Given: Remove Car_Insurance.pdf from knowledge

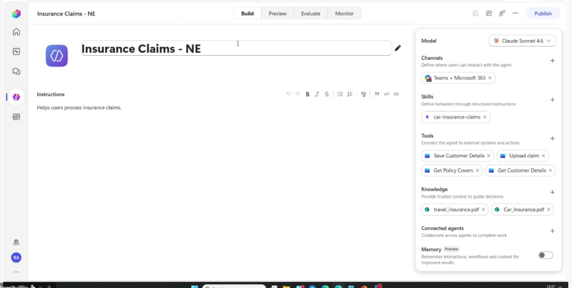Looking at the screenshot, I should (x=549, y=210).
